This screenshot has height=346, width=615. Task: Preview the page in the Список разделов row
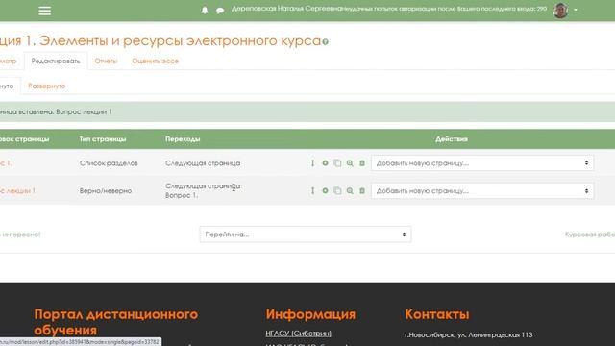(350, 163)
